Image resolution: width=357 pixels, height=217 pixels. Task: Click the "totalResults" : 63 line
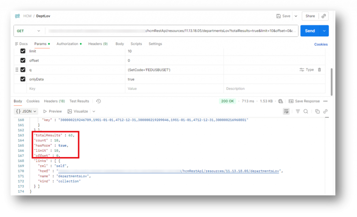(54, 135)
